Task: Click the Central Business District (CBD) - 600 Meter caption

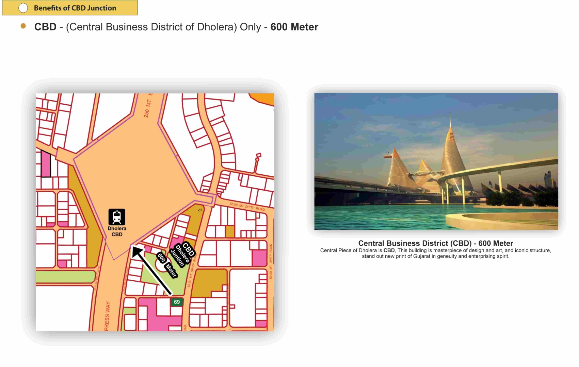Action: (435, 243)
